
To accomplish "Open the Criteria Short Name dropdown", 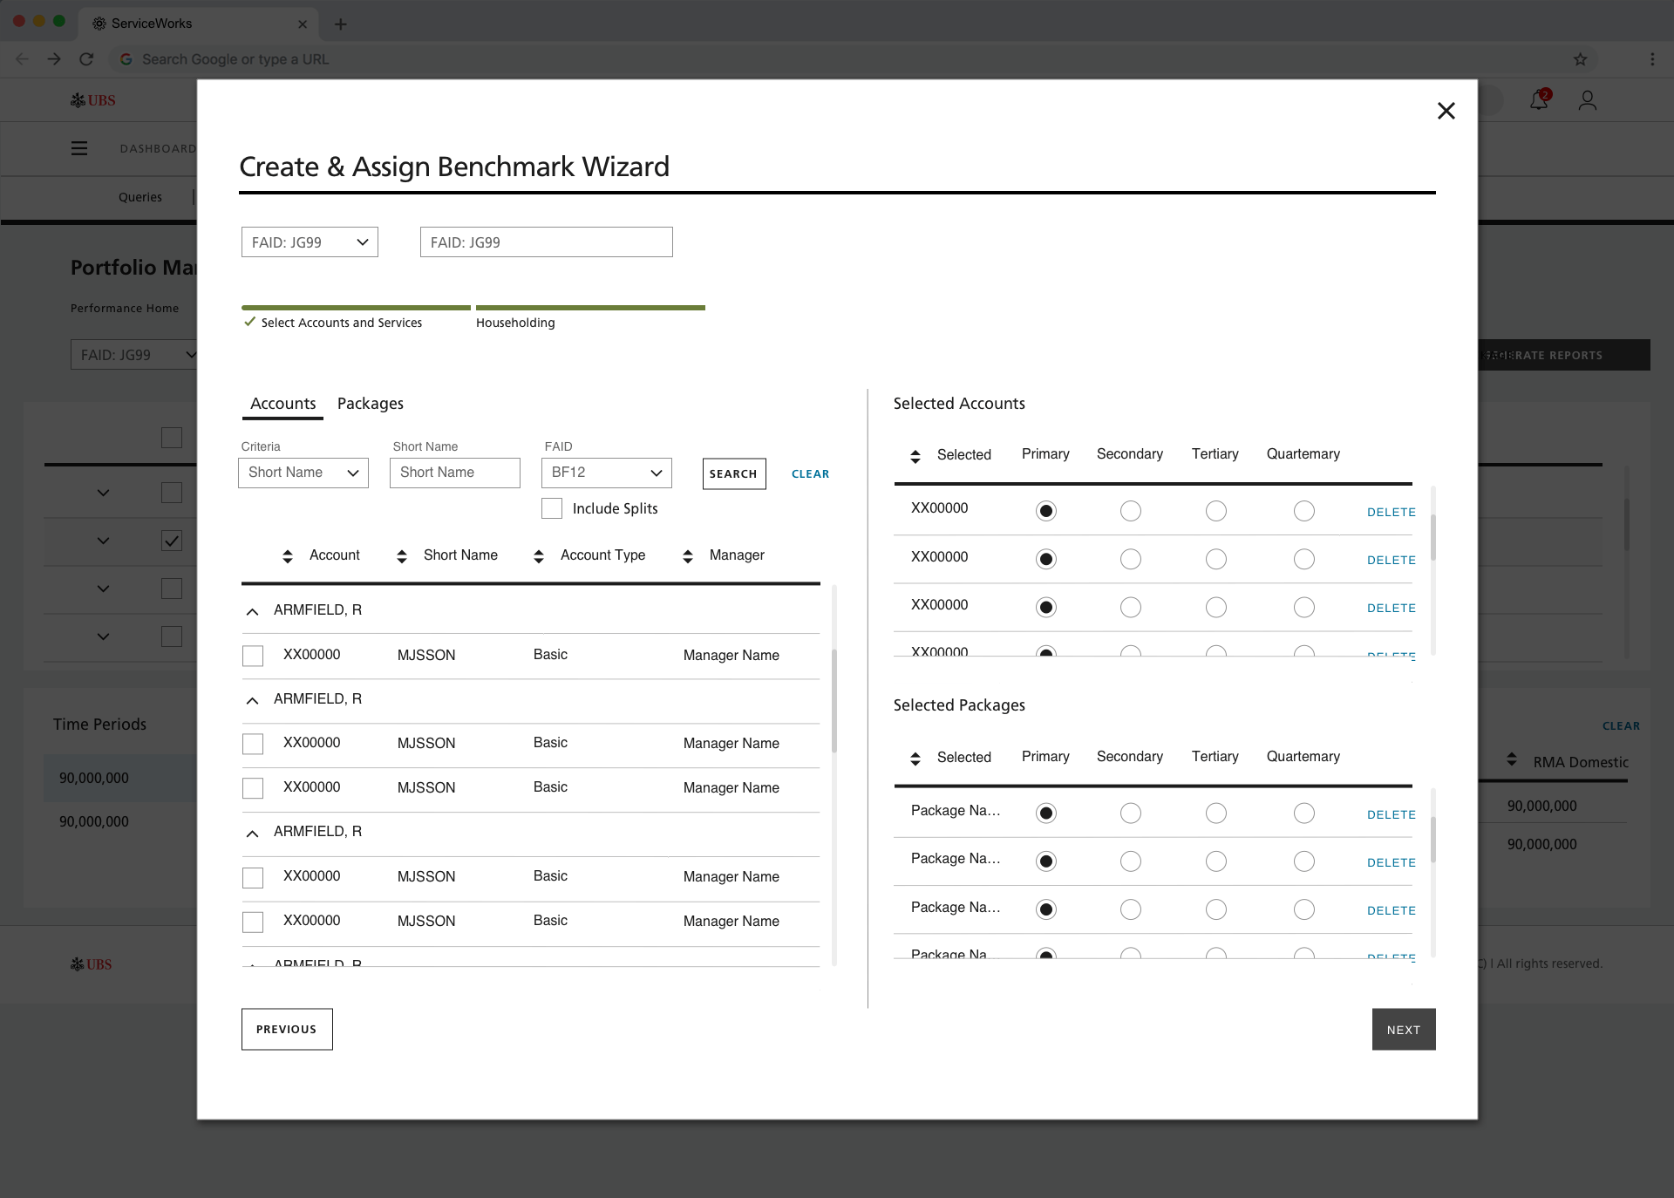I will (x=303, y=473).
